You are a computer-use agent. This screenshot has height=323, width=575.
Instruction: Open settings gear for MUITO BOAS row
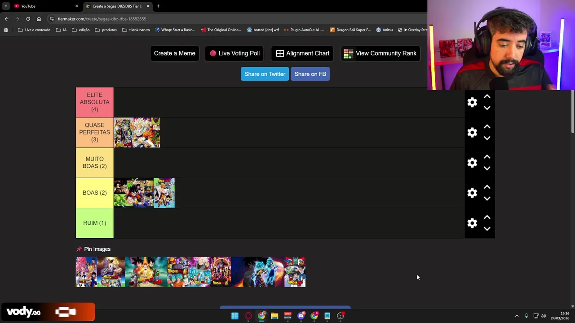point(472,162)
